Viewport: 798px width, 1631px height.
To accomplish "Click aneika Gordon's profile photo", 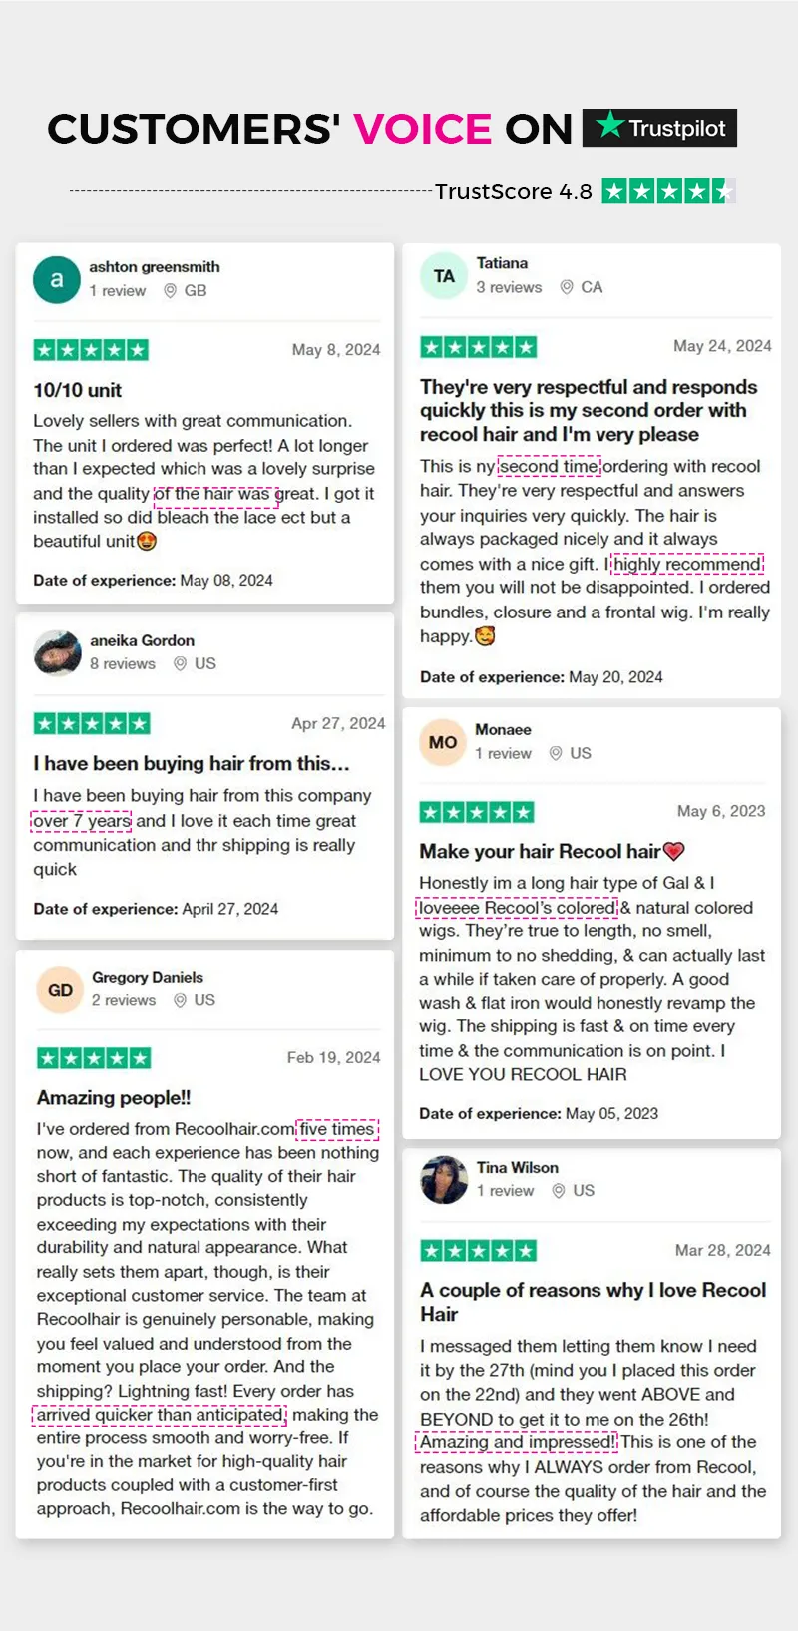I will (x=57, y=653).
